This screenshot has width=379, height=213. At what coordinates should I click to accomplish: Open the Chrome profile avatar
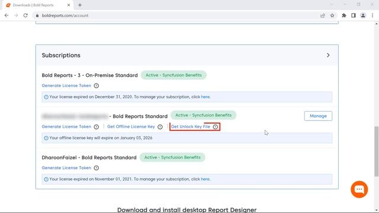pyautogui.click(x=363, y=15)
